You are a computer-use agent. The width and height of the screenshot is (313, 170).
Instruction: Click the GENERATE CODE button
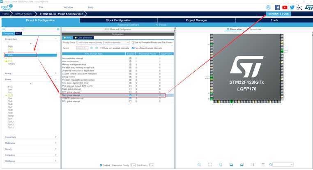point(278,14)
